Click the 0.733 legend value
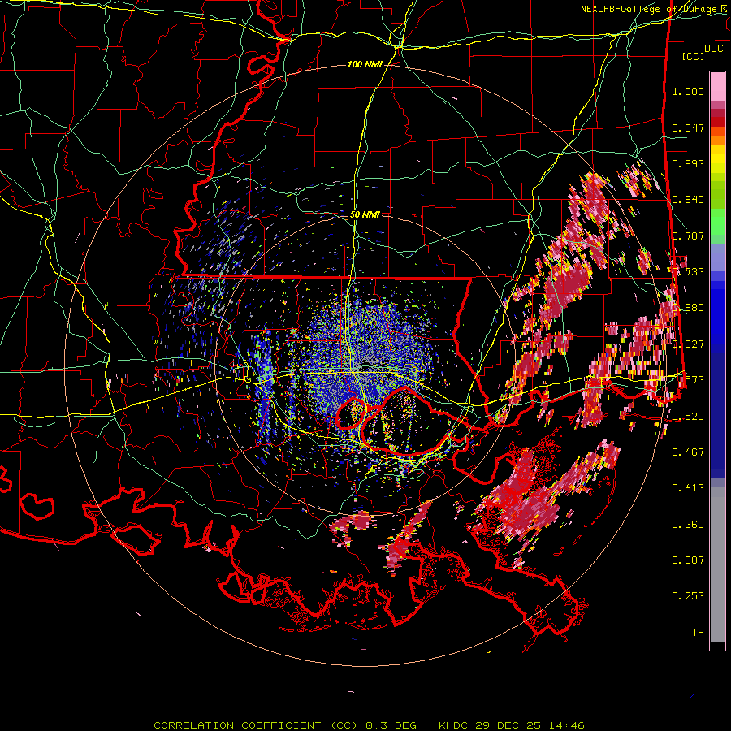Screen dimensions: 731x731 point(688,272)
